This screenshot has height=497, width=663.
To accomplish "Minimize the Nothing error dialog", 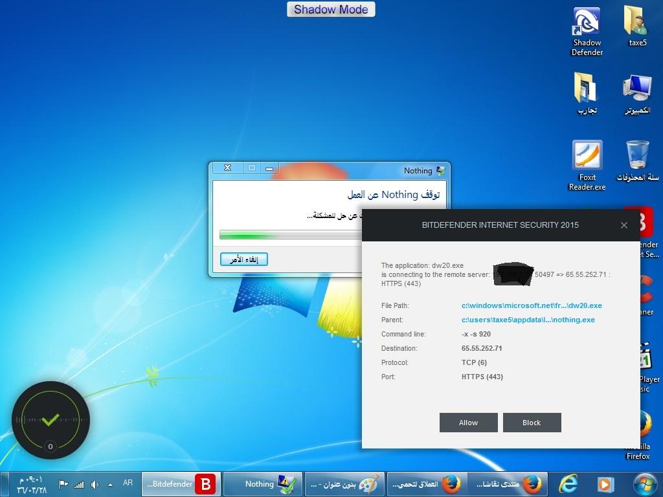I will (x=269, y=168).
